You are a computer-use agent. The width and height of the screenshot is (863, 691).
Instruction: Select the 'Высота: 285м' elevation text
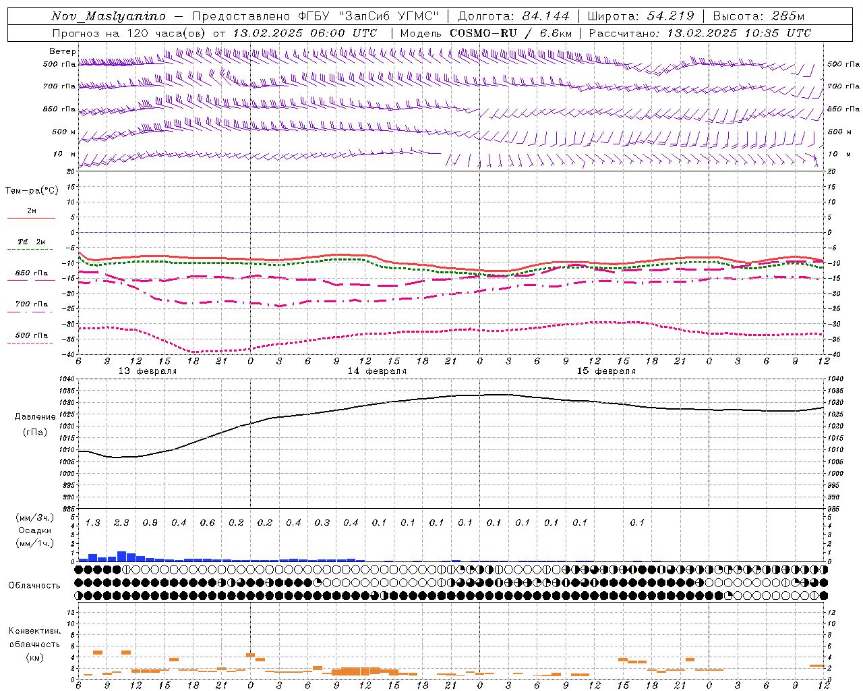pyautogui.click(x=758, y=16)
